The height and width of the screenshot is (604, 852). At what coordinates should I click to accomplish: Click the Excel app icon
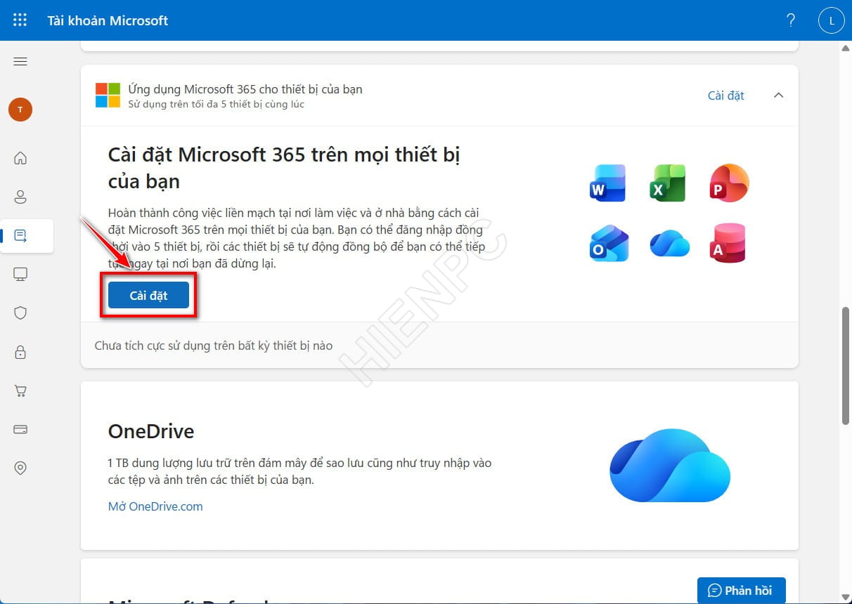pos(669,183)
